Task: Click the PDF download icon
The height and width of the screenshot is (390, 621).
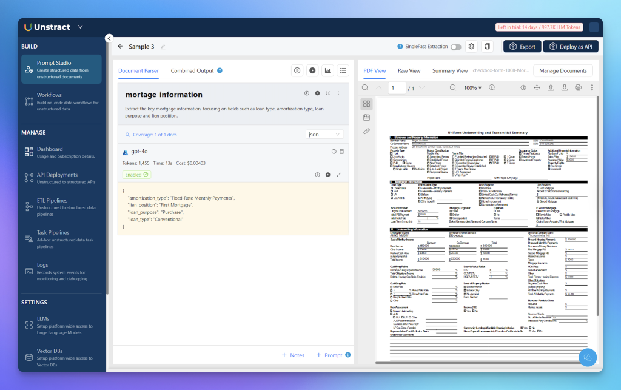Action: [x=564, y=88]
